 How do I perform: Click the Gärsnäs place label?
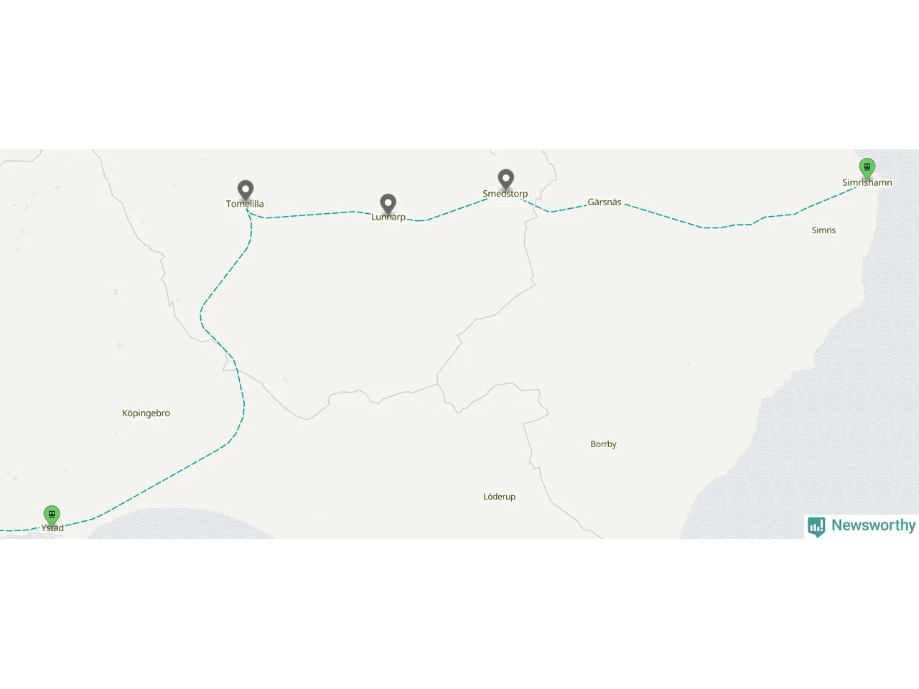(x=605, y=202)
